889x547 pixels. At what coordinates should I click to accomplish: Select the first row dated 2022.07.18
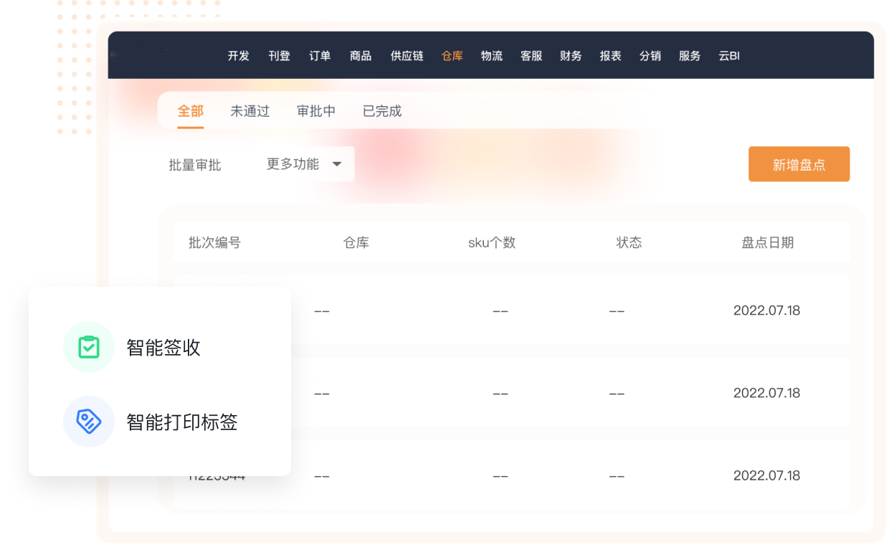coord(766,310)
